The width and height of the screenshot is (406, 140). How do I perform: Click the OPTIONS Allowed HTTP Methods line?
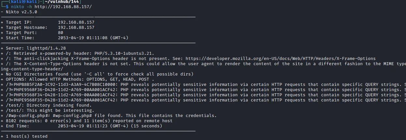point(77,79)
